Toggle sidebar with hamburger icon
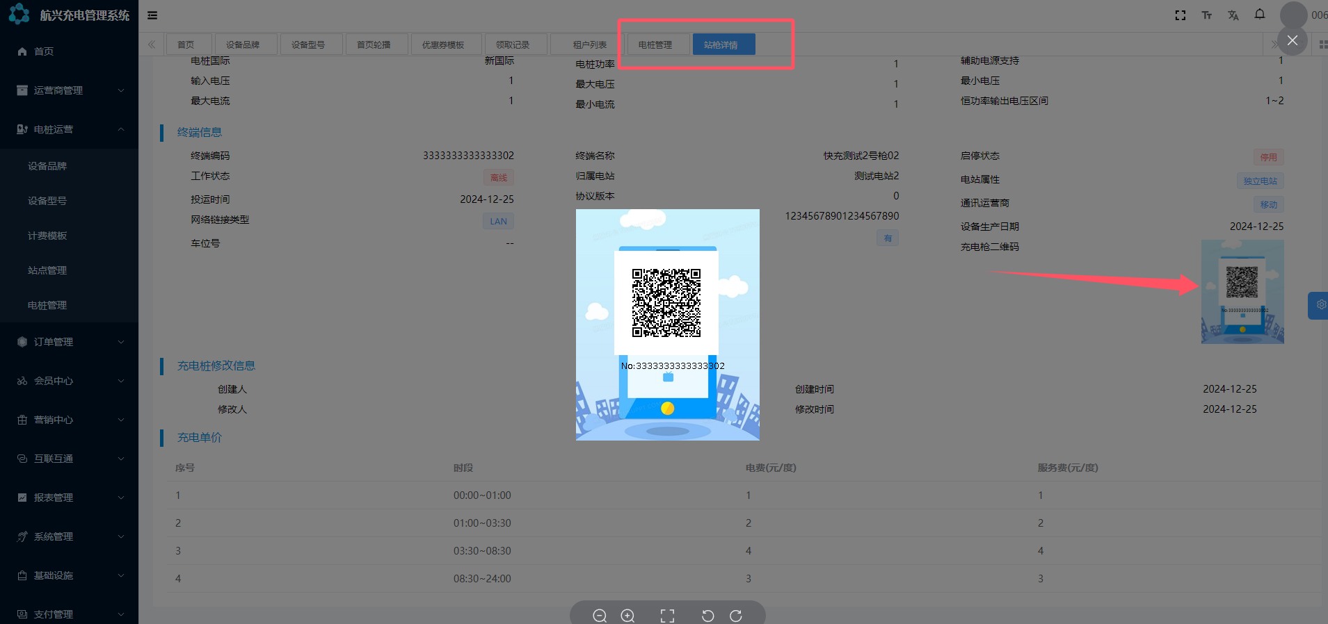 pyautogui.click(x=152, y=15)
